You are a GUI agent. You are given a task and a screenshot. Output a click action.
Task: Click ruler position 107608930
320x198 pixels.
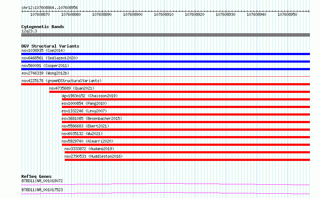(225, 14)
